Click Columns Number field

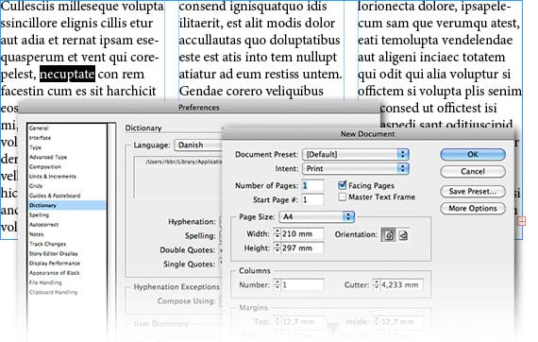click(303, 284)
